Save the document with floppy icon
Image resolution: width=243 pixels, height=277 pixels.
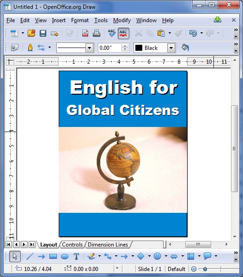click(x=43, y=33)
